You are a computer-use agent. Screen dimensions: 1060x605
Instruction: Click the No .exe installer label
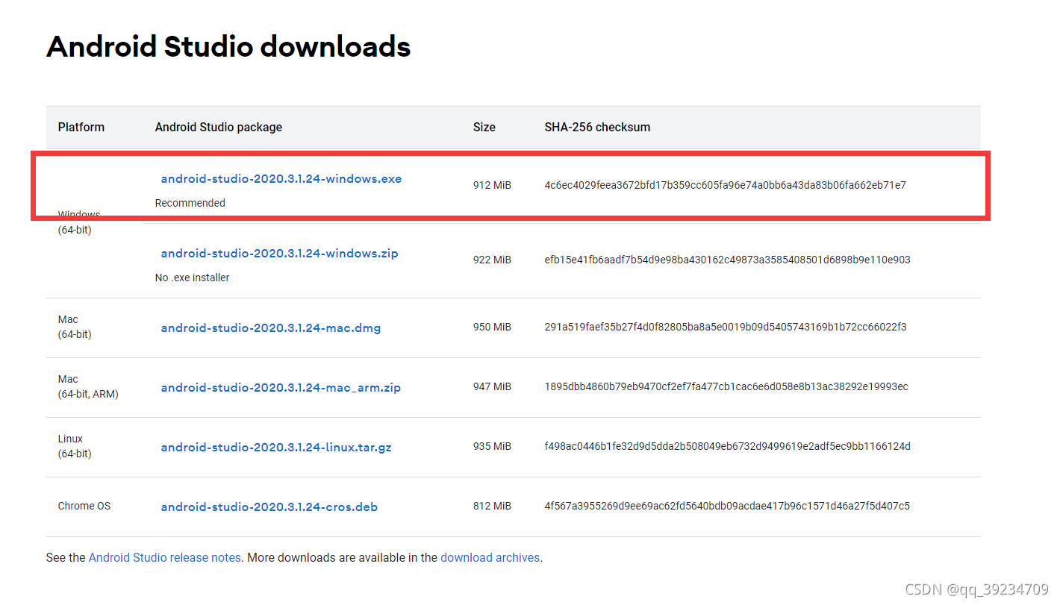coord(192,277)
